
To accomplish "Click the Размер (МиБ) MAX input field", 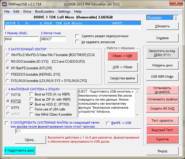I will 22,39.
